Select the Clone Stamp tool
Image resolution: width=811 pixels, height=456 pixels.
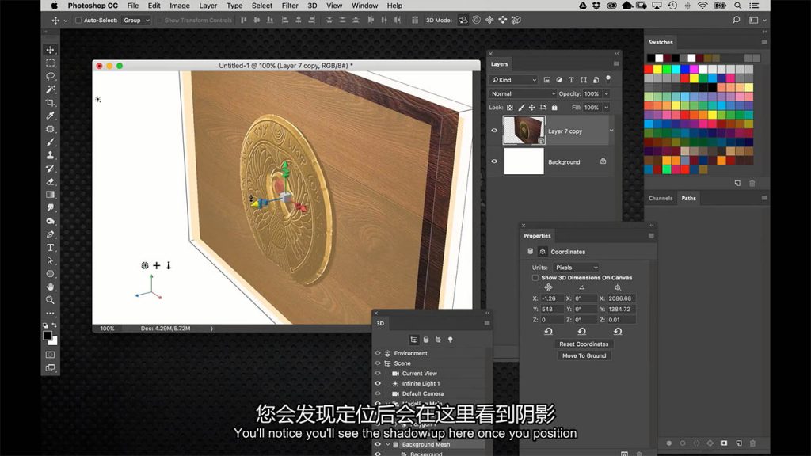(50, 155)
